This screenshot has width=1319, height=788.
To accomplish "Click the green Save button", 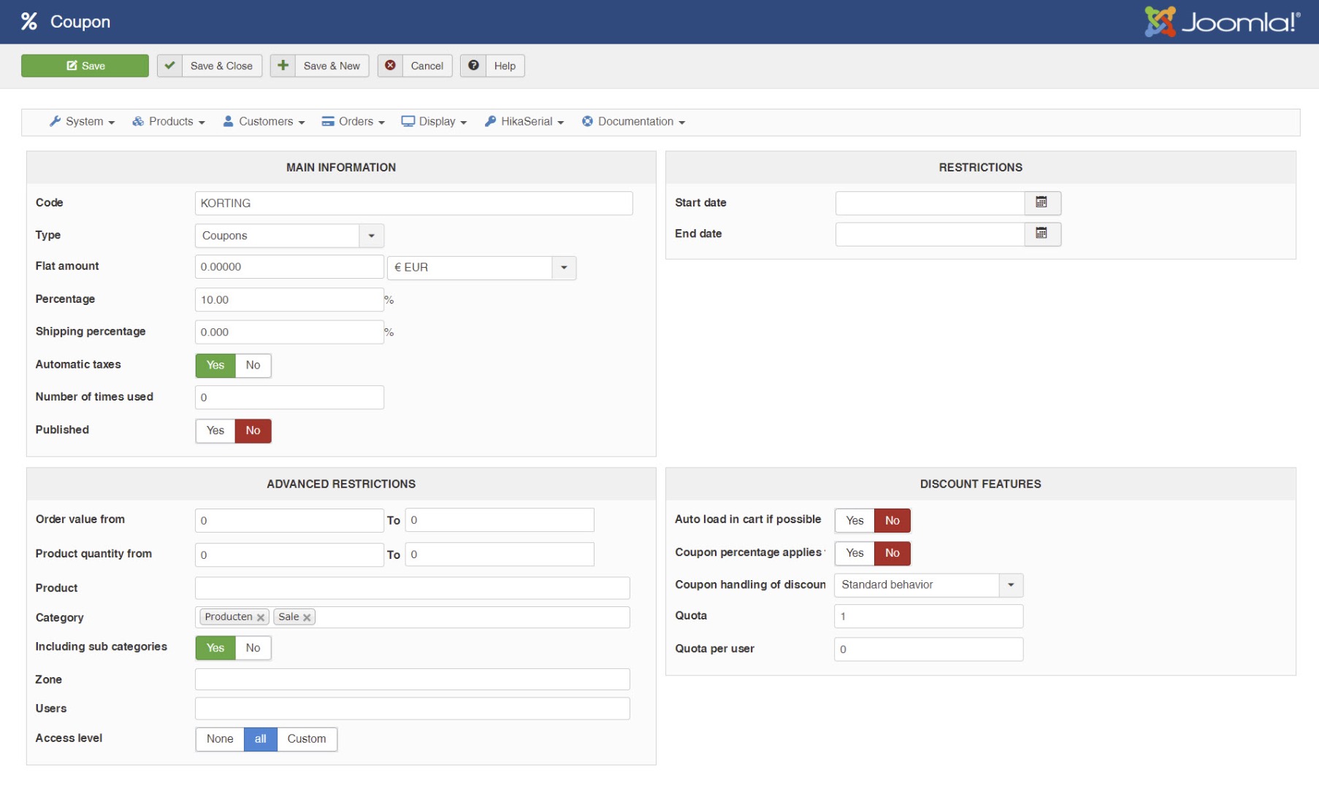I will (85, 66).
